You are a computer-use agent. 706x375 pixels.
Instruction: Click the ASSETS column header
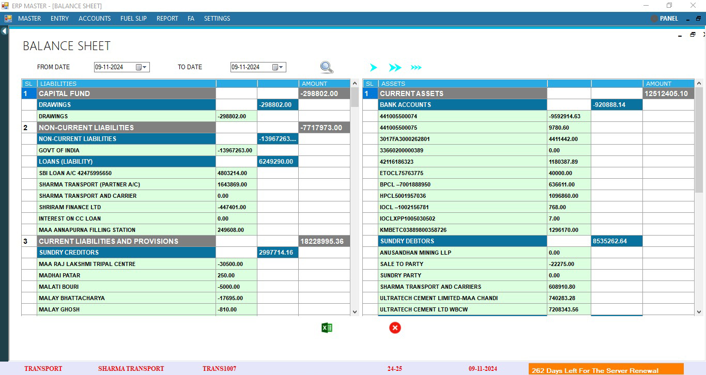pos(463,84)
